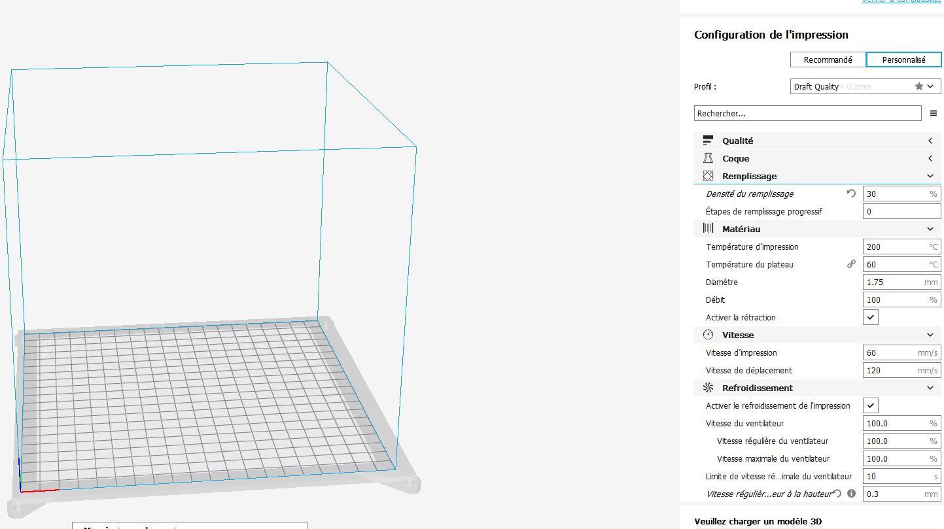Click the Remplissage section icon
Screen dimensions: 944x529
[708, 176]
